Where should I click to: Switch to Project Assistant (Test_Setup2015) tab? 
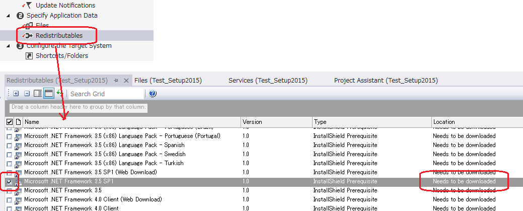coord(386,81)
